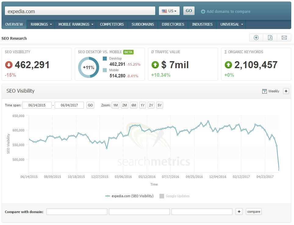The width and height of the screenshot is (294, 225).
Task: Add another compare domain field with plus
Action: (x=239, y=212)
